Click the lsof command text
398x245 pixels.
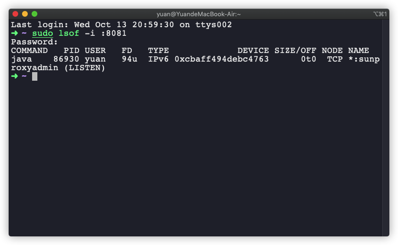pyautogui.click(x=69, y=33)
